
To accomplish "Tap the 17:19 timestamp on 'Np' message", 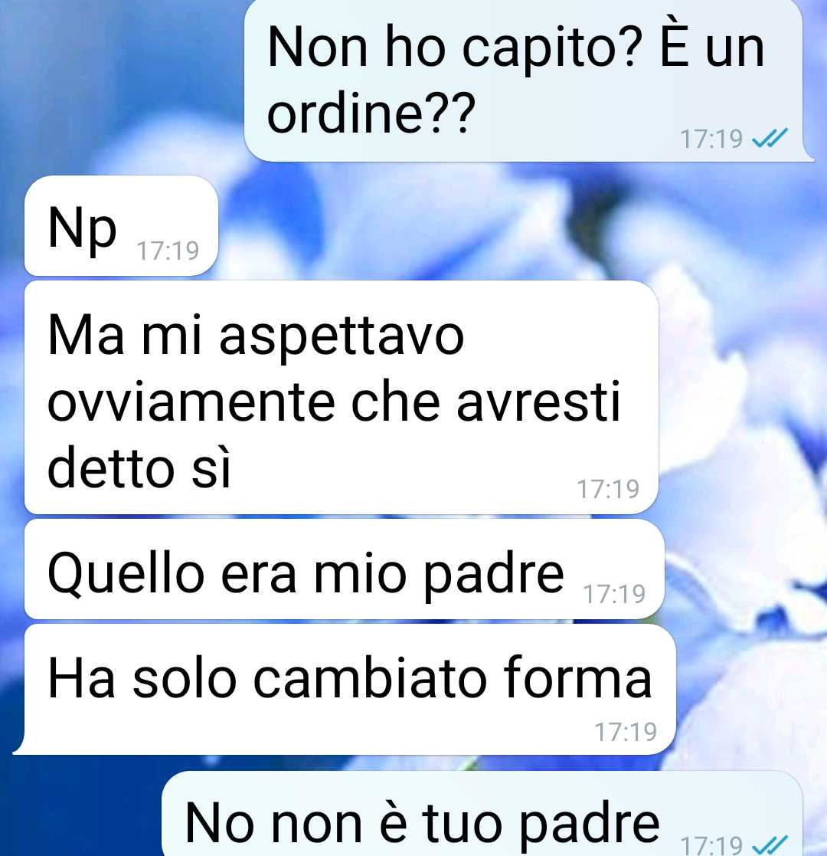I will pyautogui.click(x=168, y=251).
